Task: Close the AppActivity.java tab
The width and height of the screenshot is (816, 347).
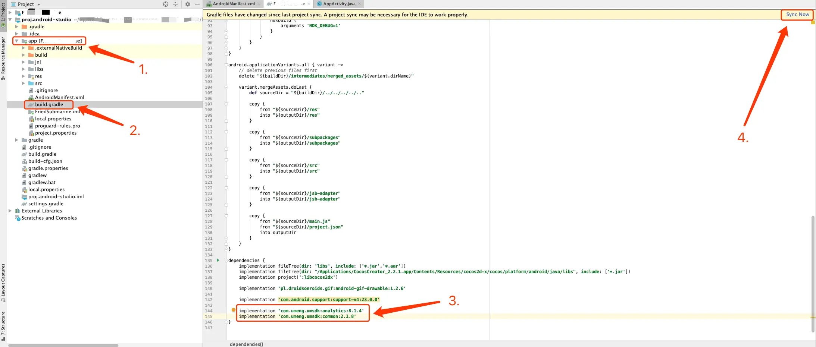Action: pyautogui.click(x=360, y=4)
